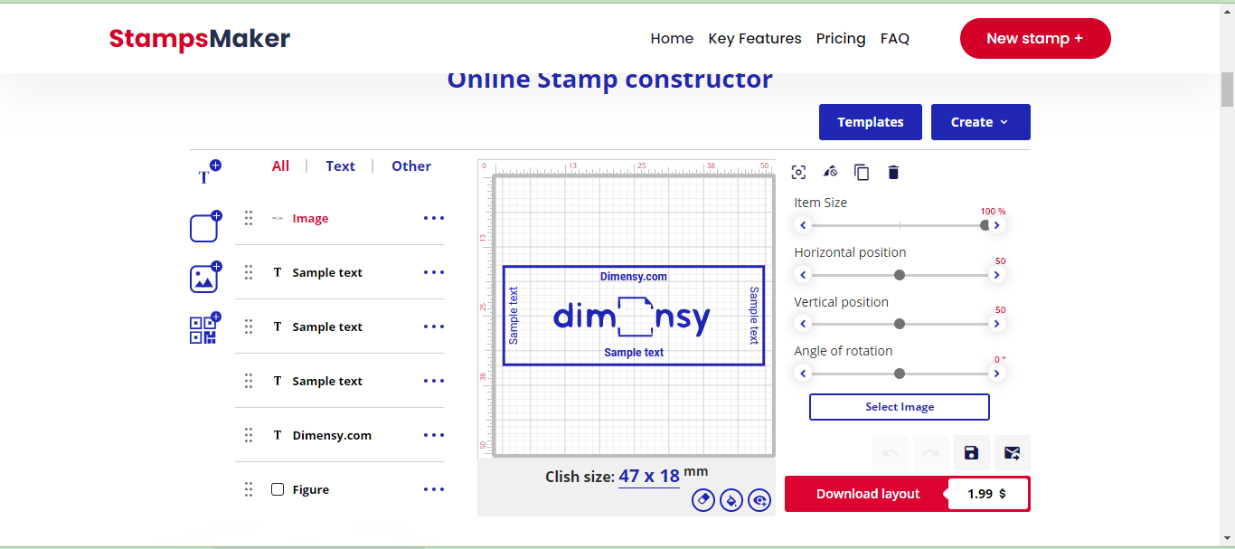The width and height of the screenshot is (1235, 549).
Task: Add a new shape figure
Action: [x=205, y=227]
